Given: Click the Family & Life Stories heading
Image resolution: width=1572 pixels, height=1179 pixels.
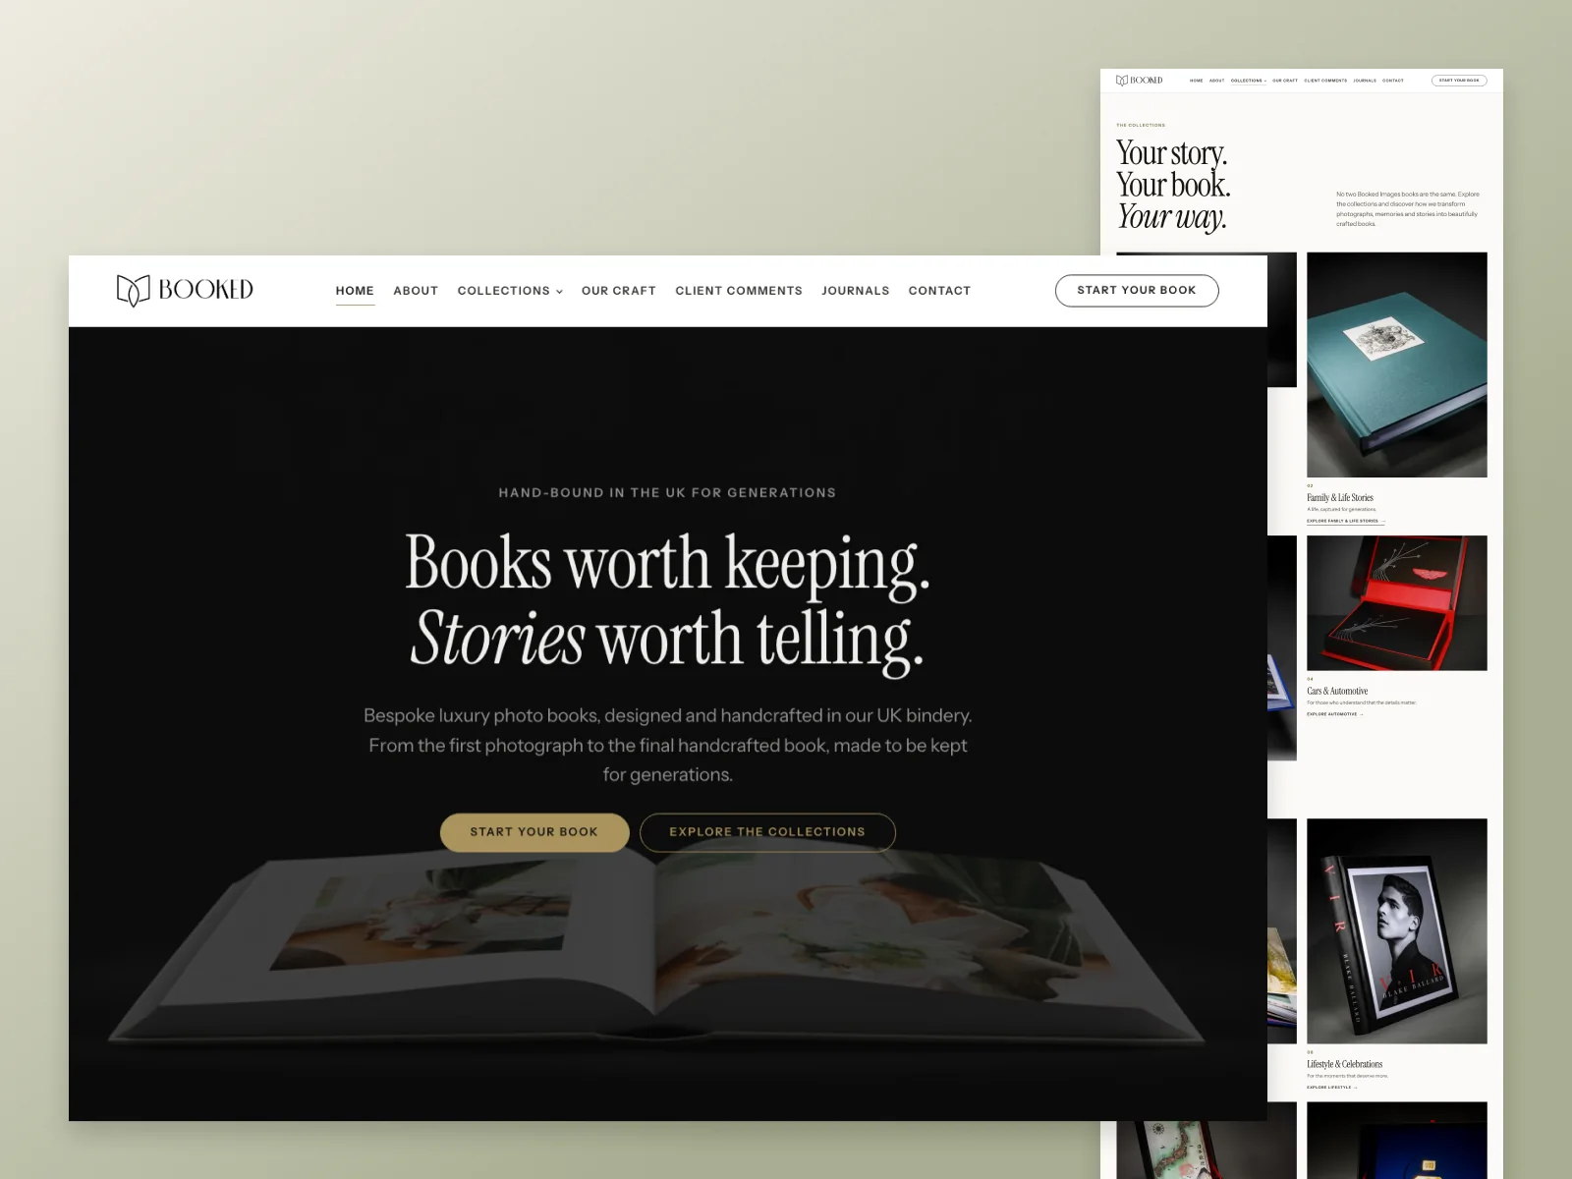Looking at the screenshot, I should click(1340, 498).
